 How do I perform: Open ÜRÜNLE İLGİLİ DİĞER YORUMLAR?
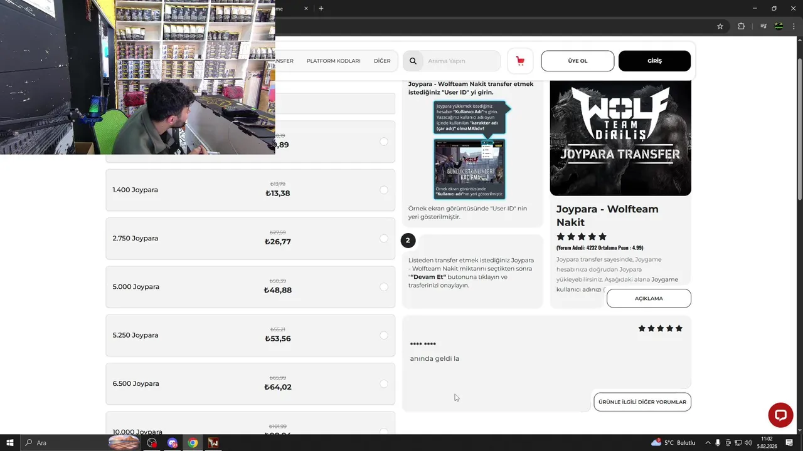(x=642, y=402)
